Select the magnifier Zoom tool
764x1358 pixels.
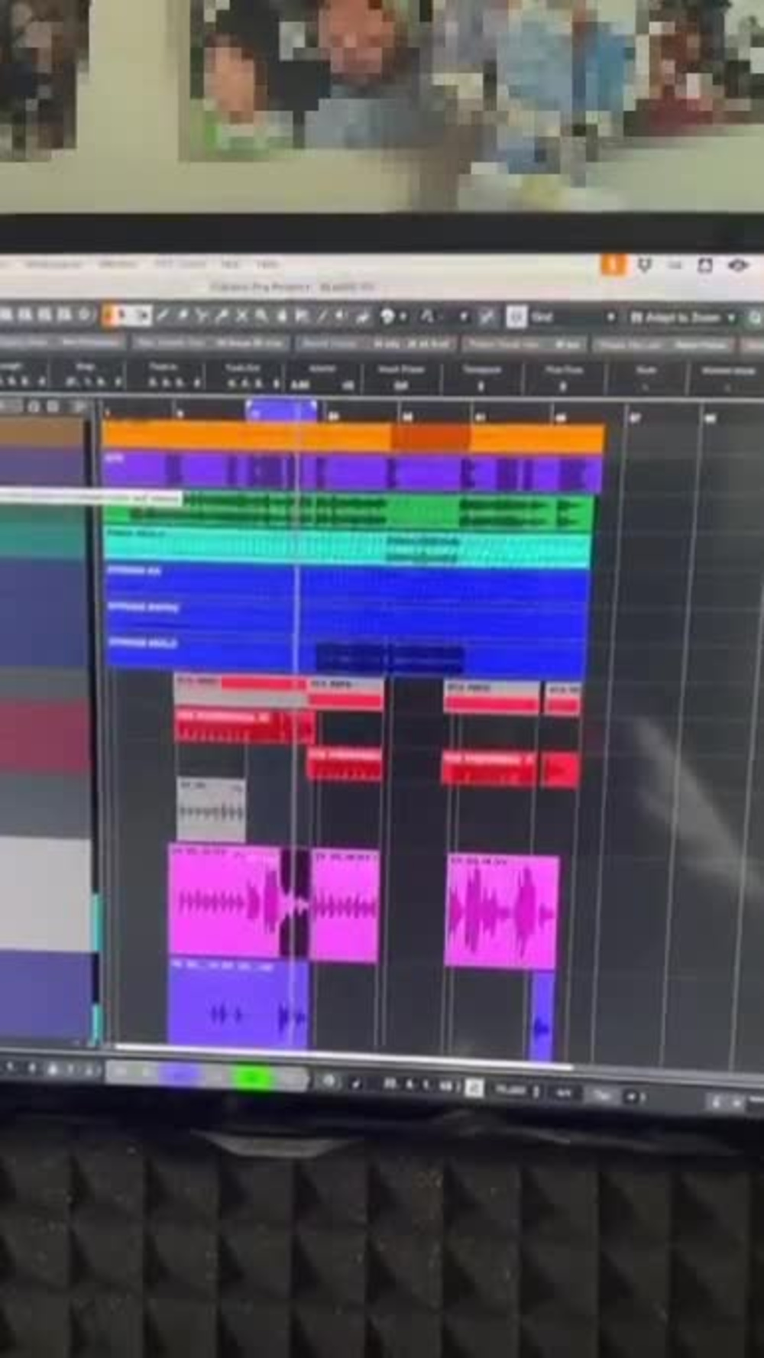pos(261,316)
